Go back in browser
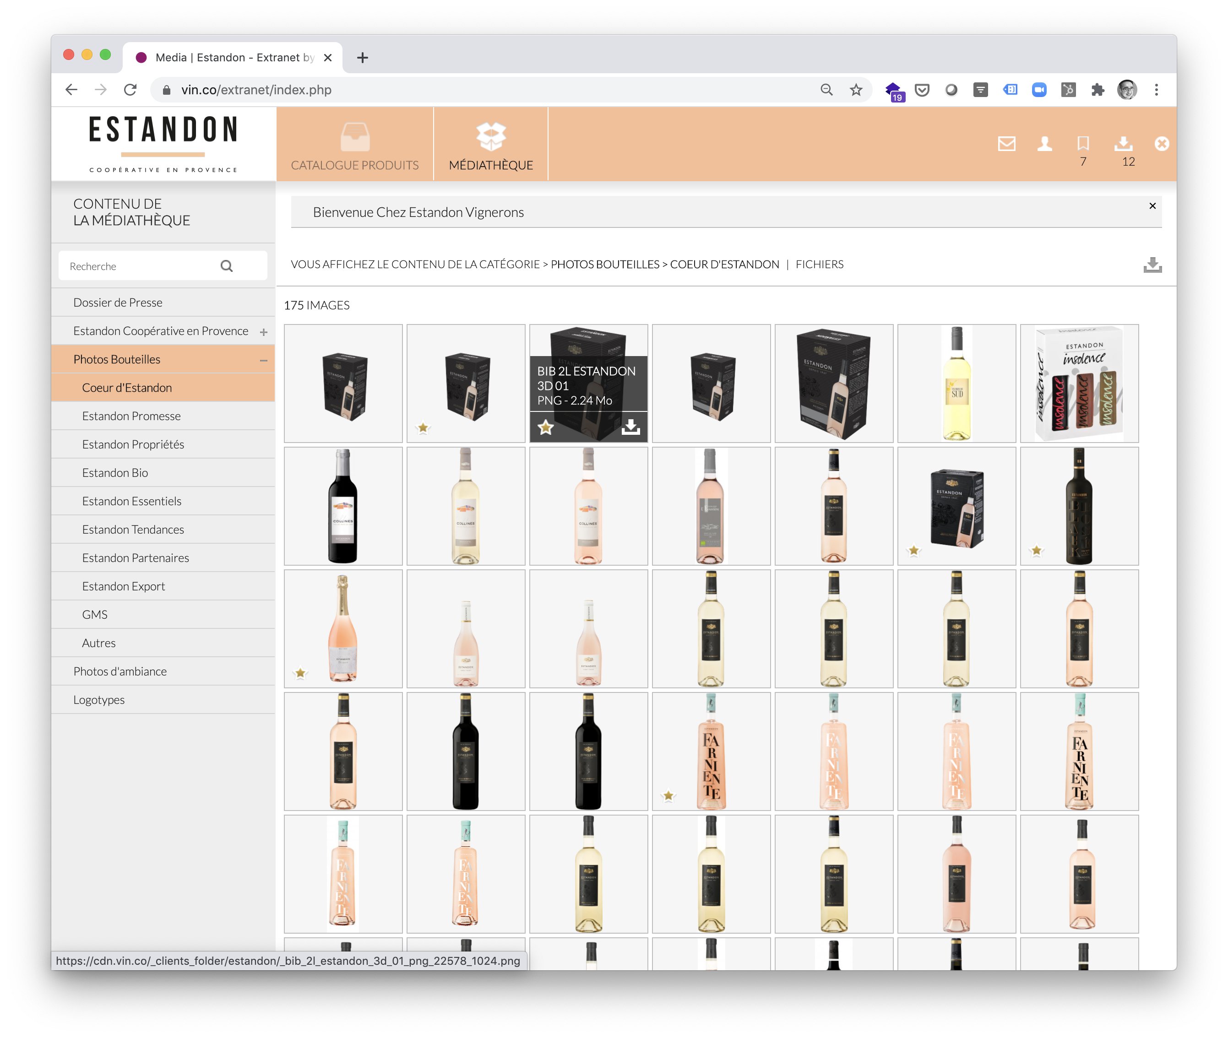 click(x=71, y=89)
